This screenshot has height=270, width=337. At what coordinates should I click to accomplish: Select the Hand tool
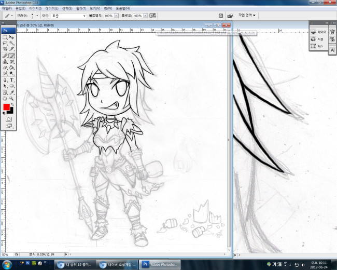pyautogui.click(x=5, y=98)
